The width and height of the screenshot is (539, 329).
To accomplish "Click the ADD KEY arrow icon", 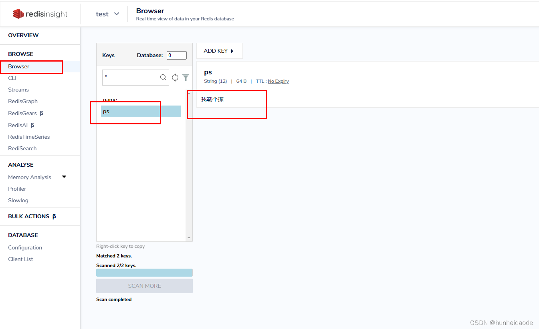I will (232, 51).
